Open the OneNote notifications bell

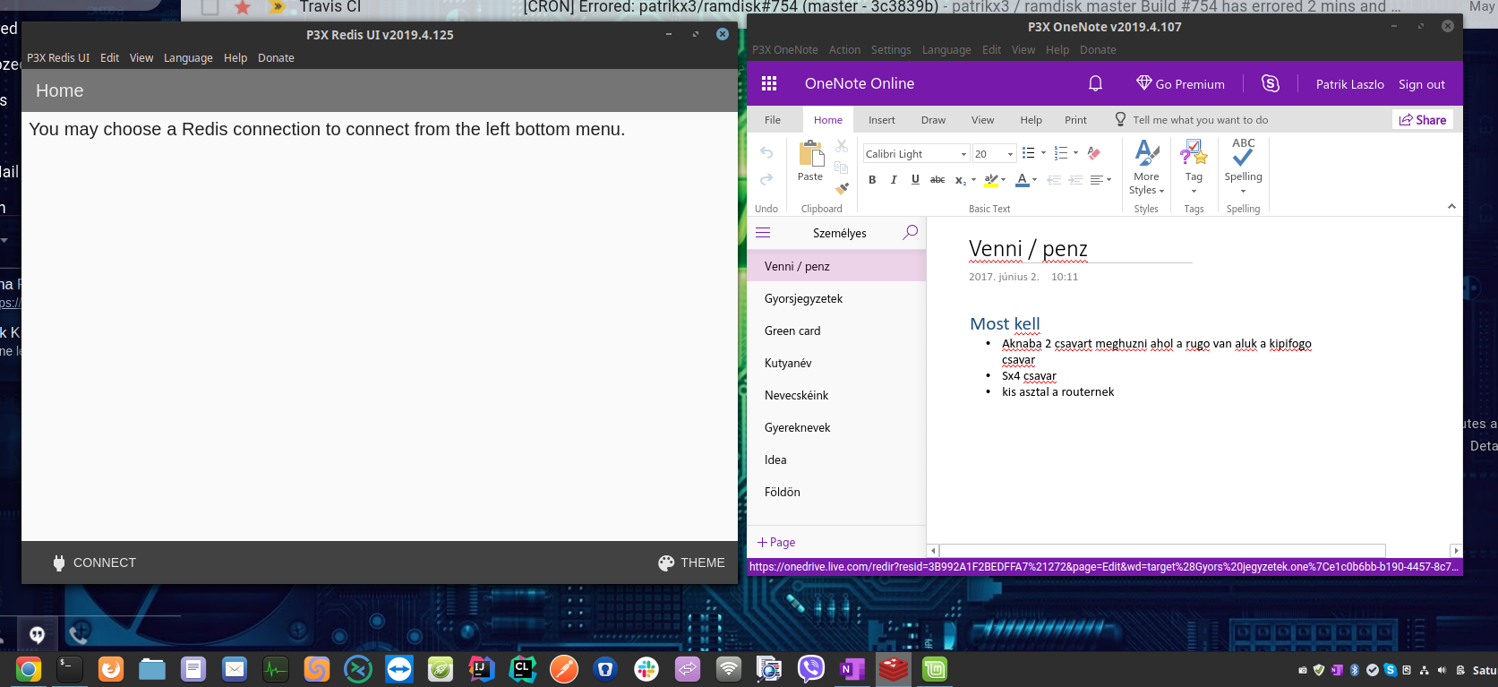(1095, 83)
